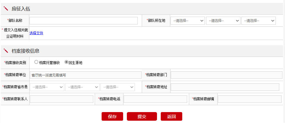The height and width of the screenshot is (123, 285).
Task: Focus the 部队名称 text field
Action: pos(84,21)
